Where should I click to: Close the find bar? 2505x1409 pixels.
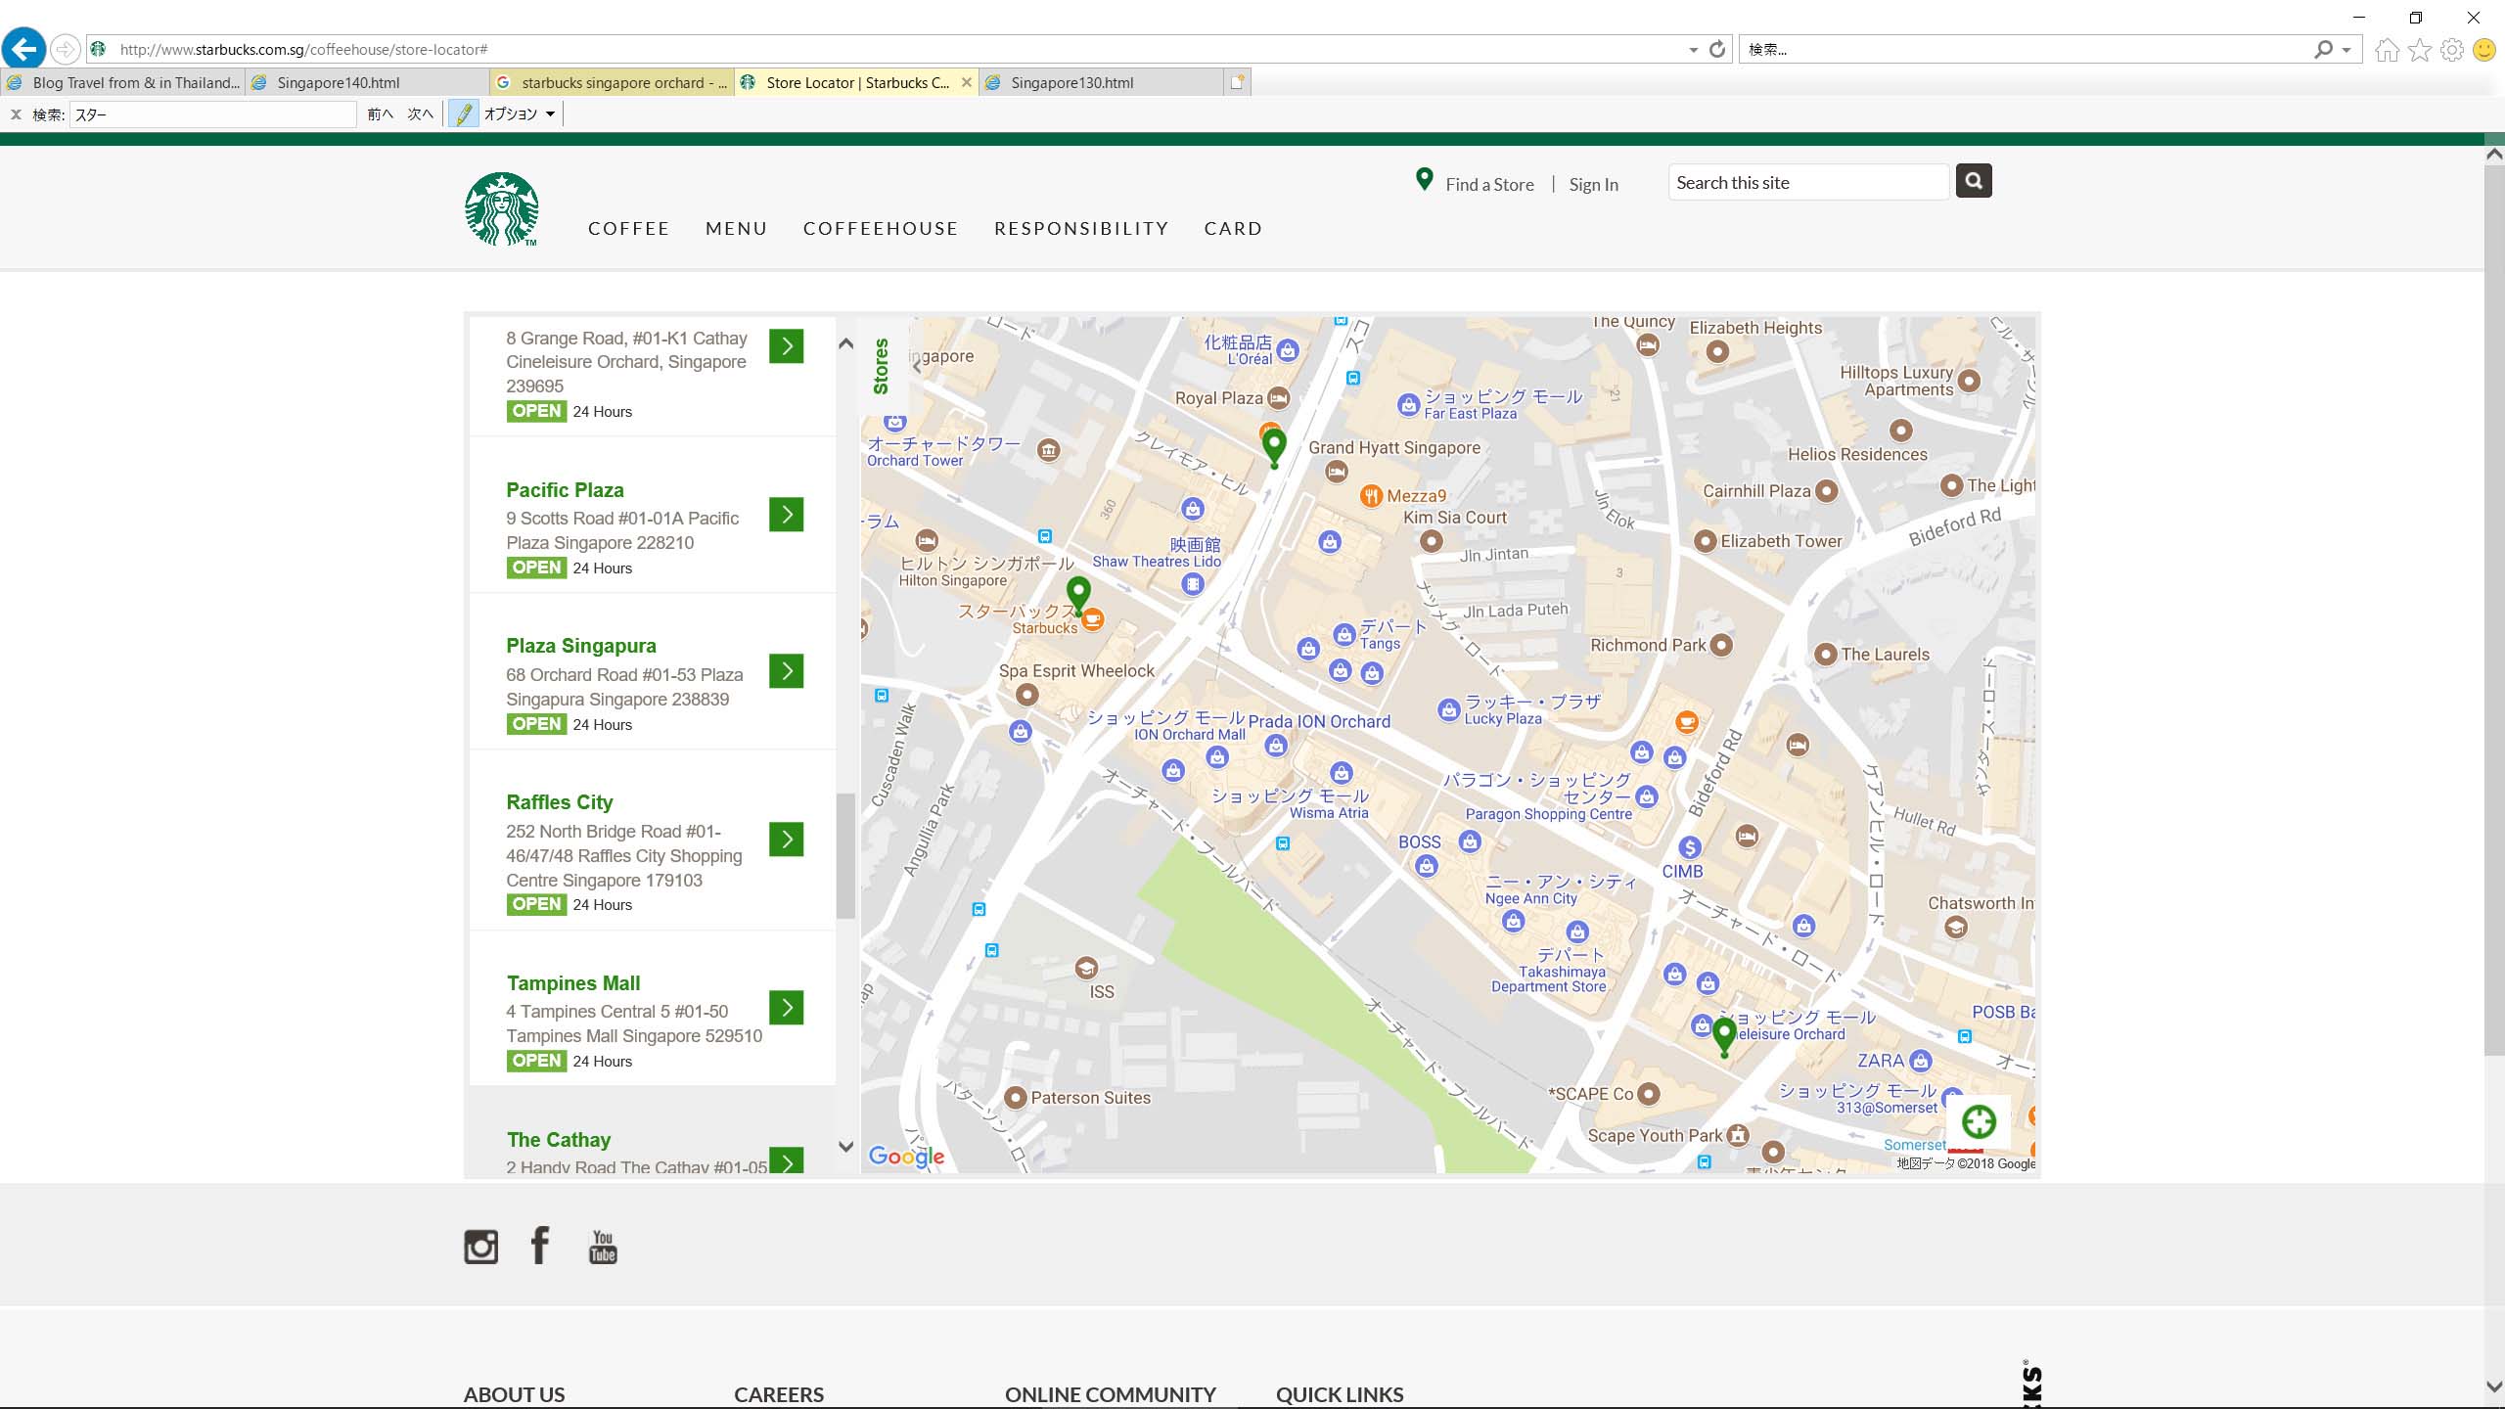coord(16,114)
